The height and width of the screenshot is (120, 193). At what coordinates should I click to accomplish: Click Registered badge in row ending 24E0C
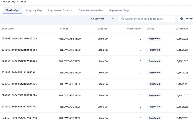tap(154, 84)
